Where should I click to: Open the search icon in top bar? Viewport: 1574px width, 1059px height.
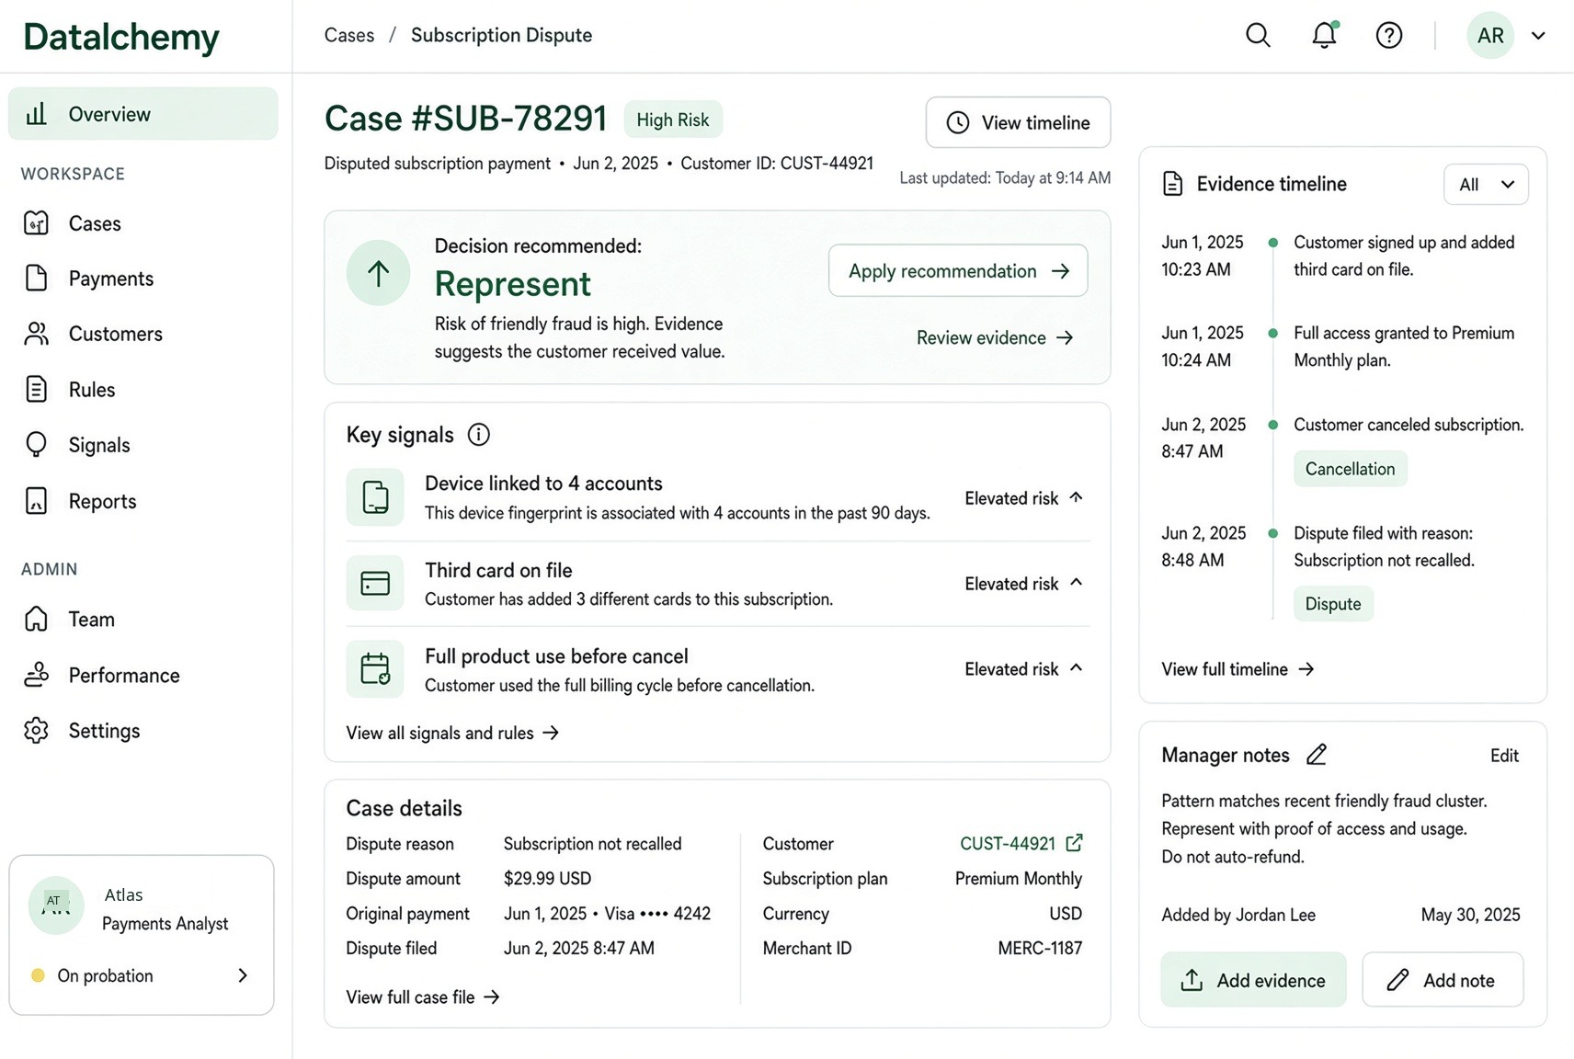pyautogui.click(x=1258, y=36)
